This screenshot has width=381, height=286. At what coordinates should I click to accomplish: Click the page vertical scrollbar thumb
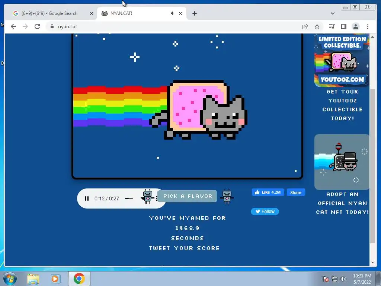click(372, 166)
